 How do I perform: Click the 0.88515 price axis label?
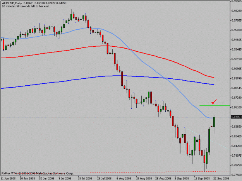tap(236, 88)
